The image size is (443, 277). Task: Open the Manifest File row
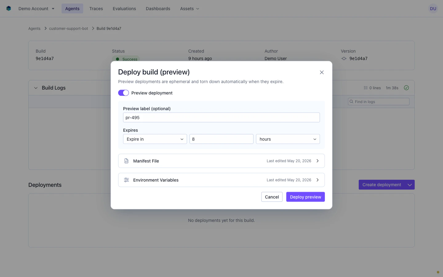[x=221, y=161]
